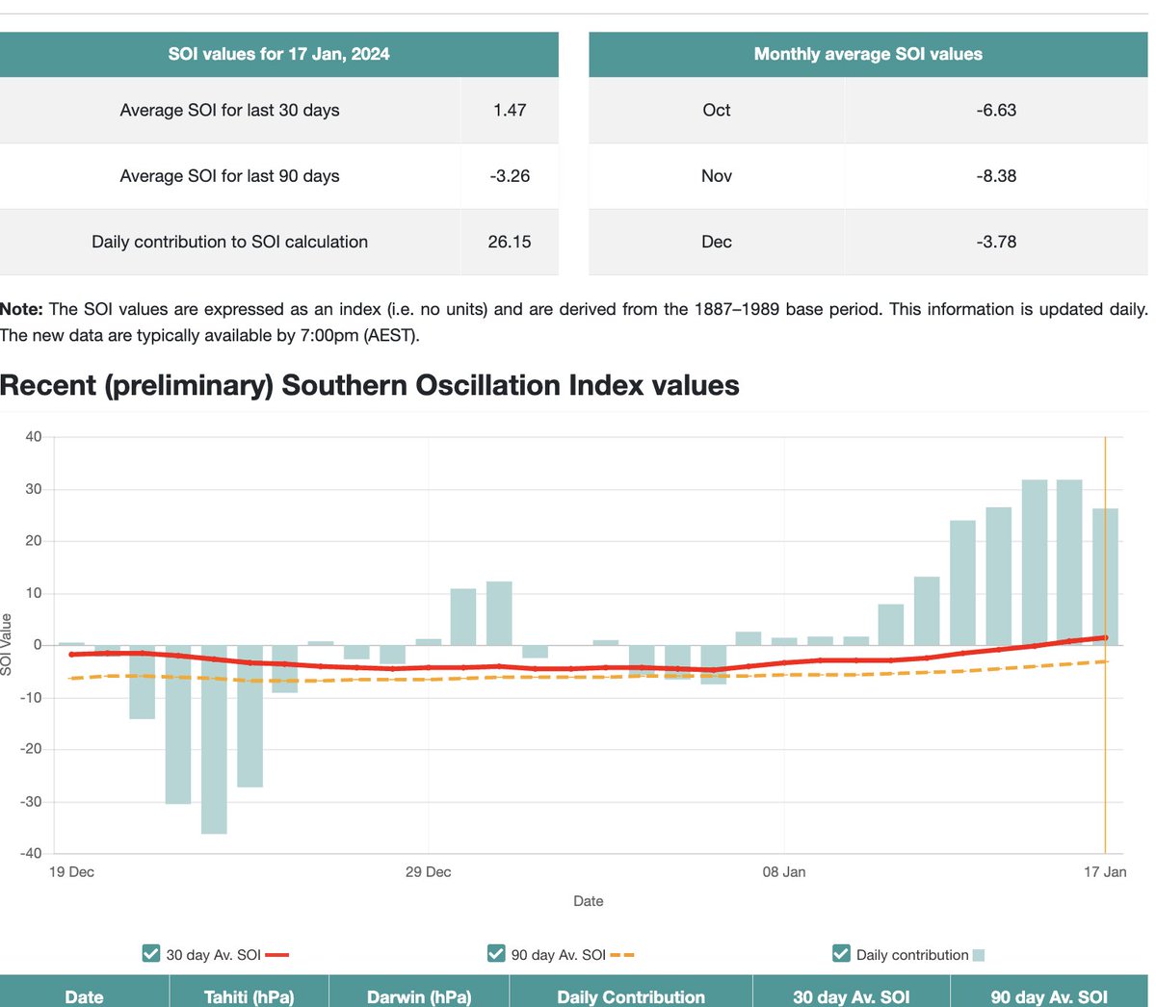Click the 'SOI Value' y-axis title
This screenshot has width=1156, height=1007.
pyautogui.click(x=7, y=644)
